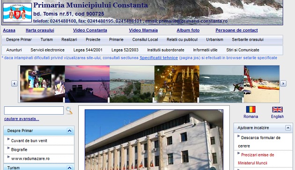Viewport: 295px width, 170px height.
Task: Switch to English via UK flag icon
Action: pyautogui.click(x=277, y=110)
